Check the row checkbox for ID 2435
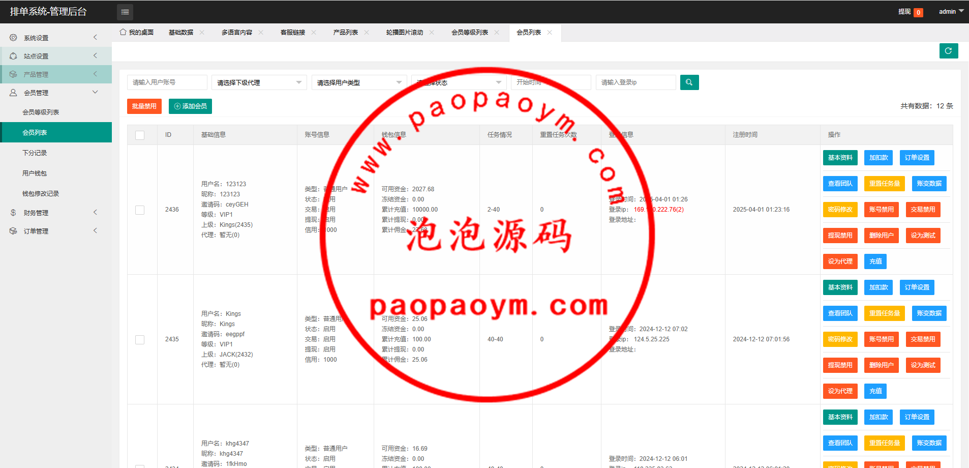 (x=140, y=340)
